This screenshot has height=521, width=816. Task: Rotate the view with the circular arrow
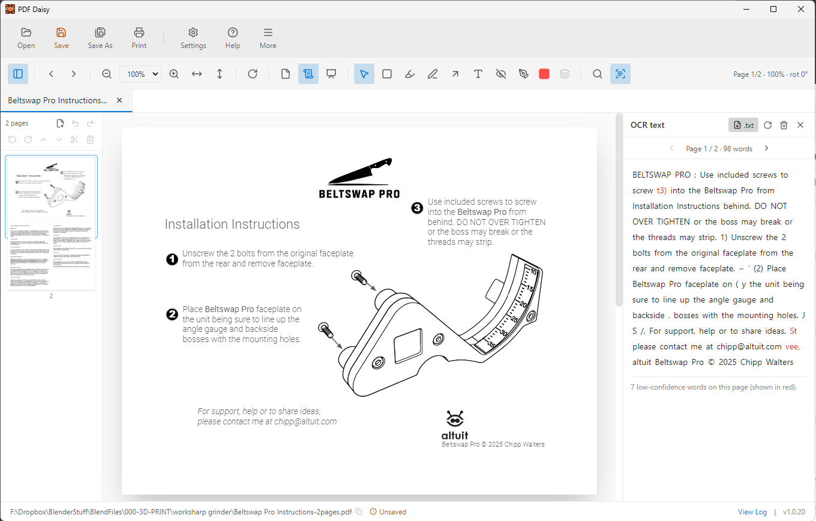[x=253, y=74]
